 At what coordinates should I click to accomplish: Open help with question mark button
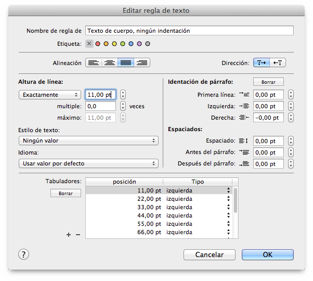click(x=23, y=254)
